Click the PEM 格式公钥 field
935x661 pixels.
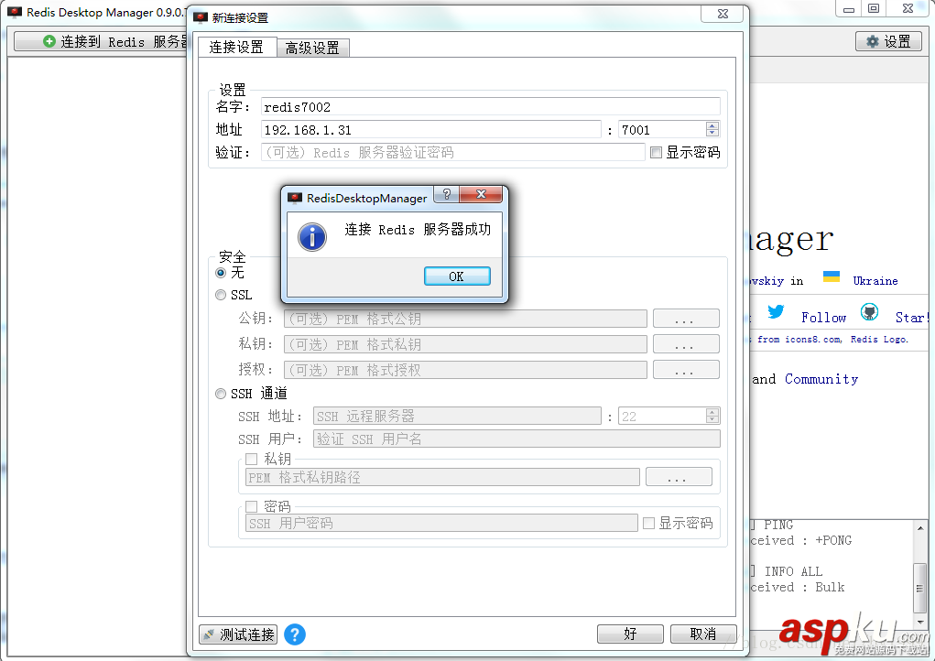point(465,319)
